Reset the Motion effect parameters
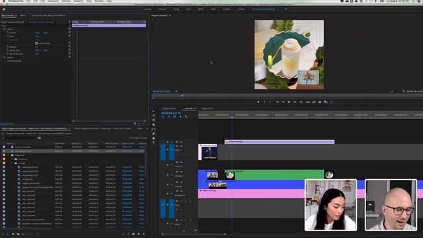This screenshot has width=423, height=238. click(x=69, y=28)
